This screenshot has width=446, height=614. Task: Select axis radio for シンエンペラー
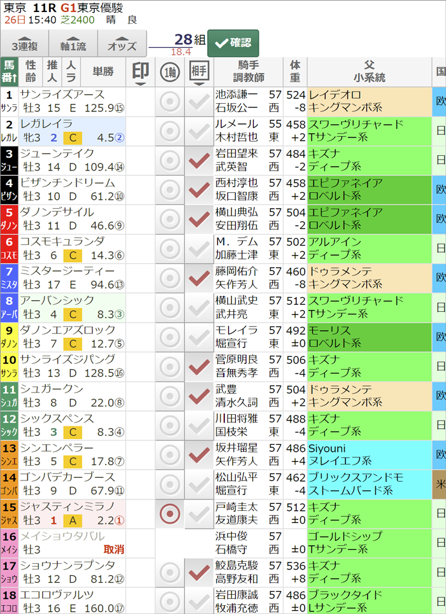170,455
